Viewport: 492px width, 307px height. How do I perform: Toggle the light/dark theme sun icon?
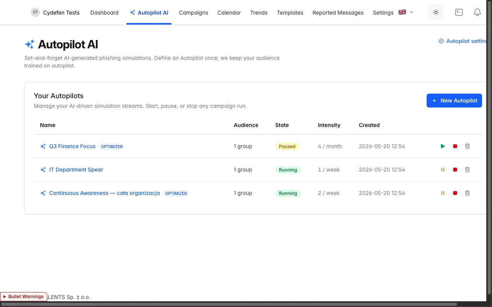pos(436,12)
